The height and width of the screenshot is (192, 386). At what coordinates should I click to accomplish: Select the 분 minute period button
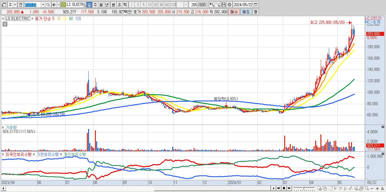(x=114, y=5)
